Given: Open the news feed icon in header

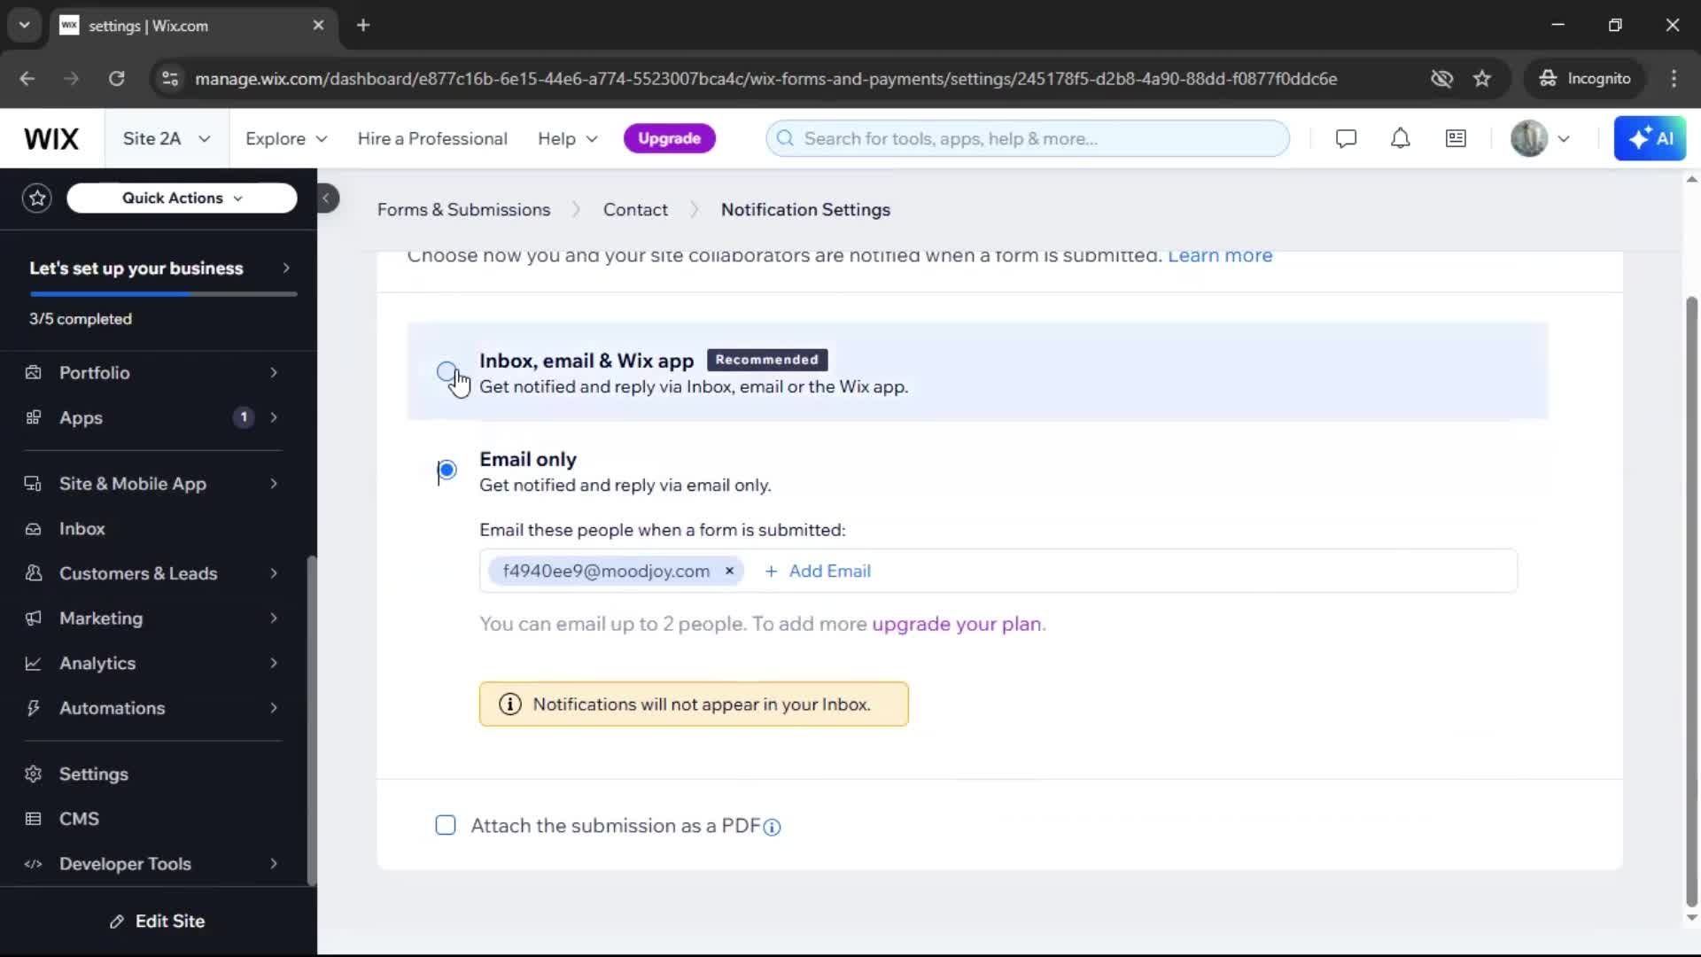Looking at the screenshot, I should [x=1456, y=139].
